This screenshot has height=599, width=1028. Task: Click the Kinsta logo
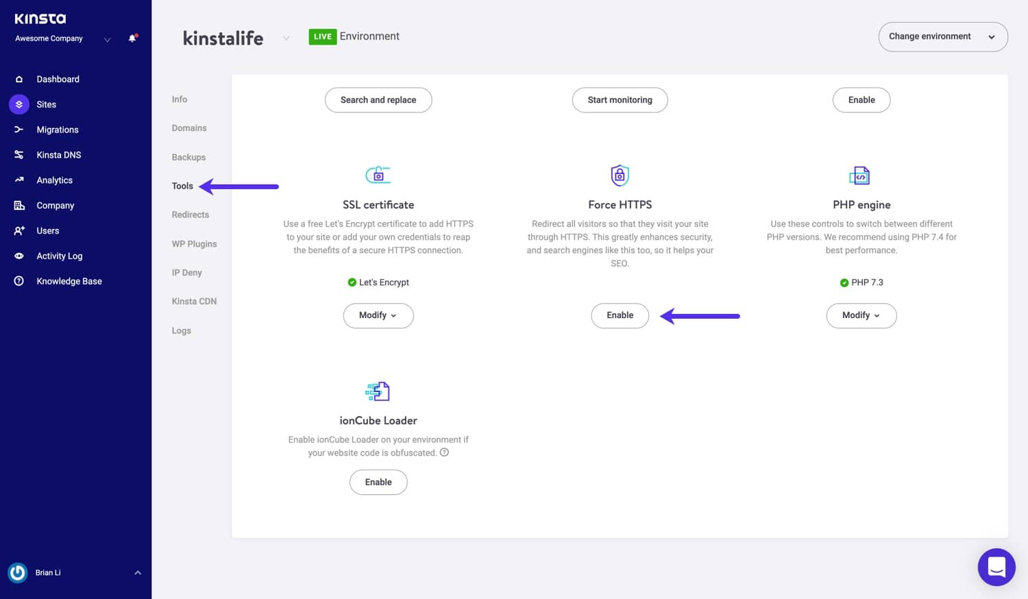[40, 19]
